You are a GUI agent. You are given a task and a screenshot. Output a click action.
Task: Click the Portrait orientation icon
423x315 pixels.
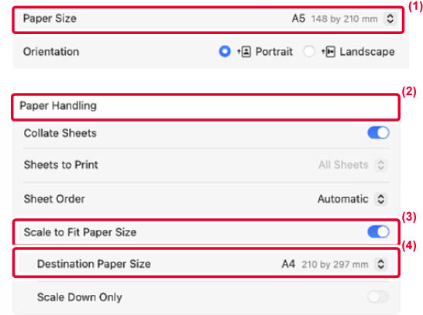(x=244, y=51)
